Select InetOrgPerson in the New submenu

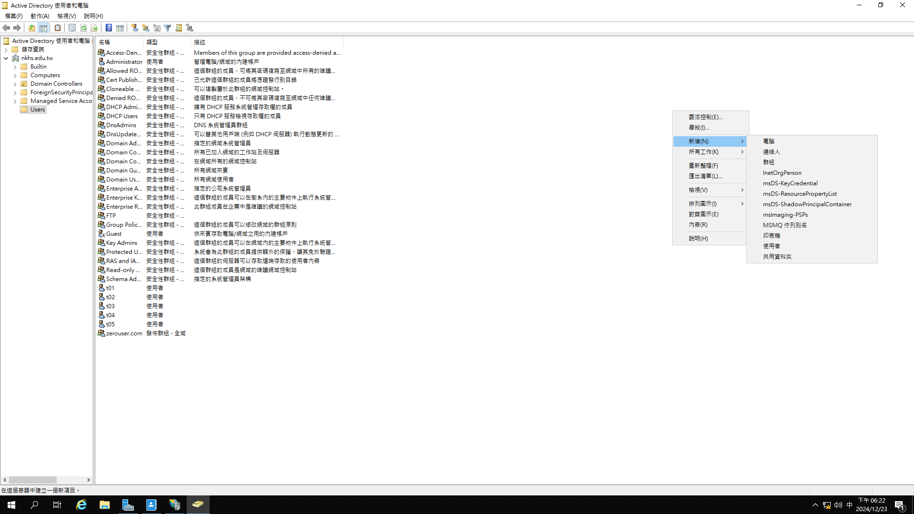(812, 173)
